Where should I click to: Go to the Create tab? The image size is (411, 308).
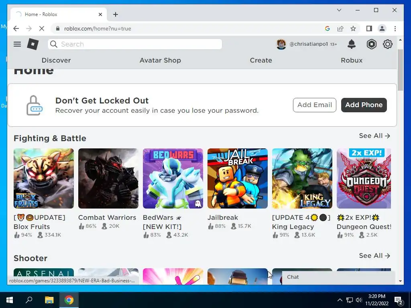click(x=261, y=60)
